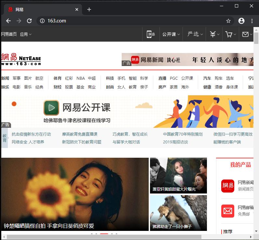Click 2019高招访谈 link
259x240 pixels.
coord(175,142)
